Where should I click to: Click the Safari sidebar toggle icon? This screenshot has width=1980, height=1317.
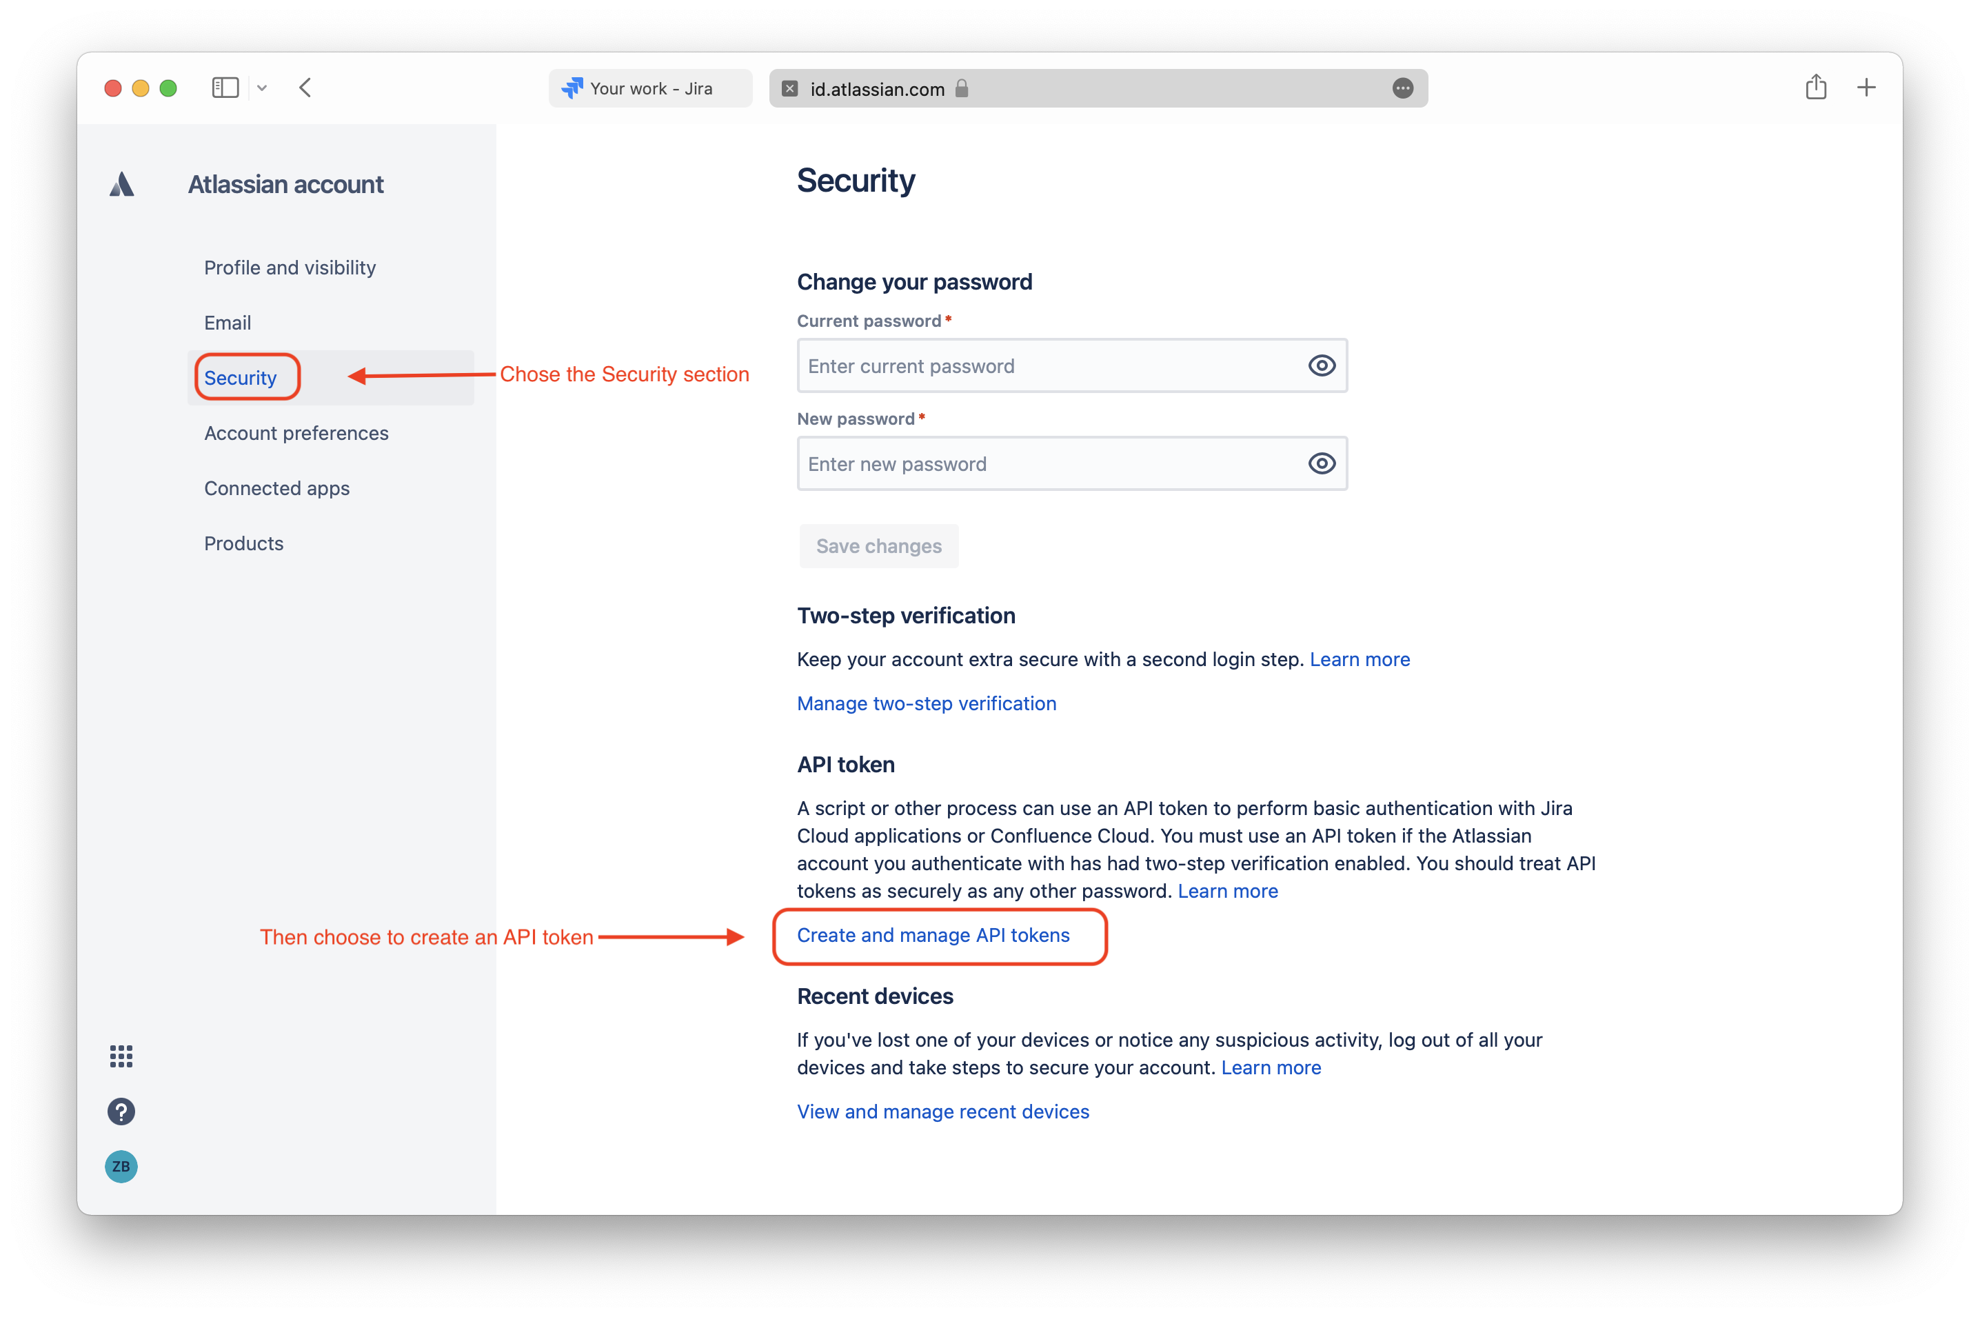(225, 88)
